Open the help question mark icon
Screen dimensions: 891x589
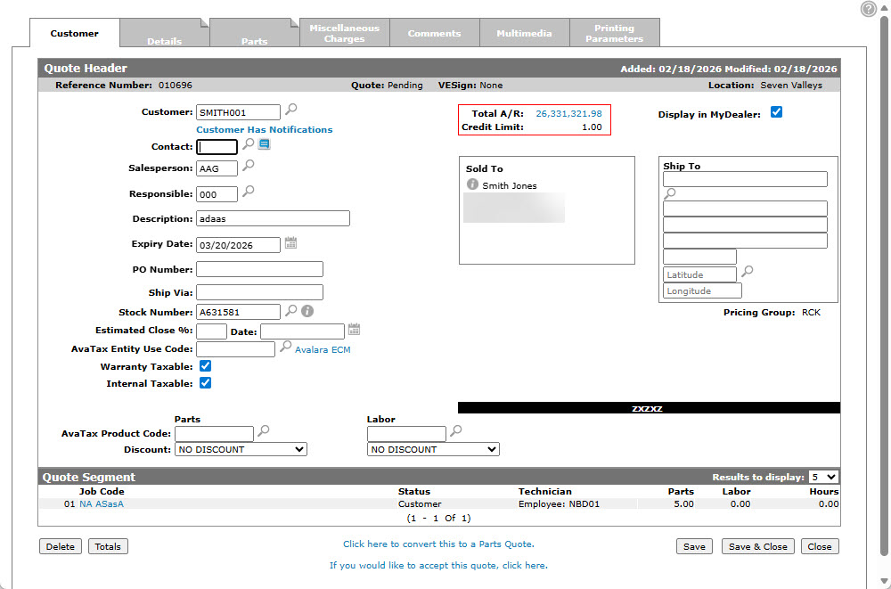(869, 9)
